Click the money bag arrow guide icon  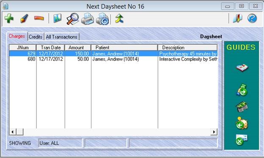coord(242,90)
